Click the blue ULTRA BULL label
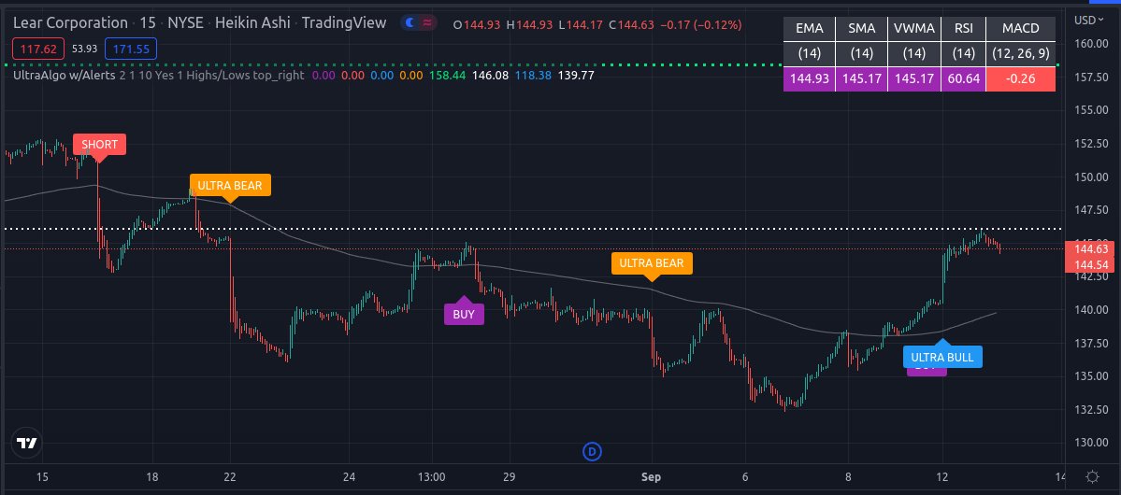 [x=942, y=357]
